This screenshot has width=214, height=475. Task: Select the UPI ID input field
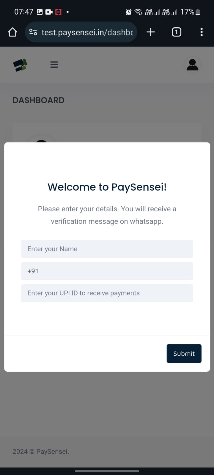[107, 293]
